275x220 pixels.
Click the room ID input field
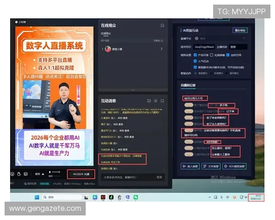click(204, 47)
